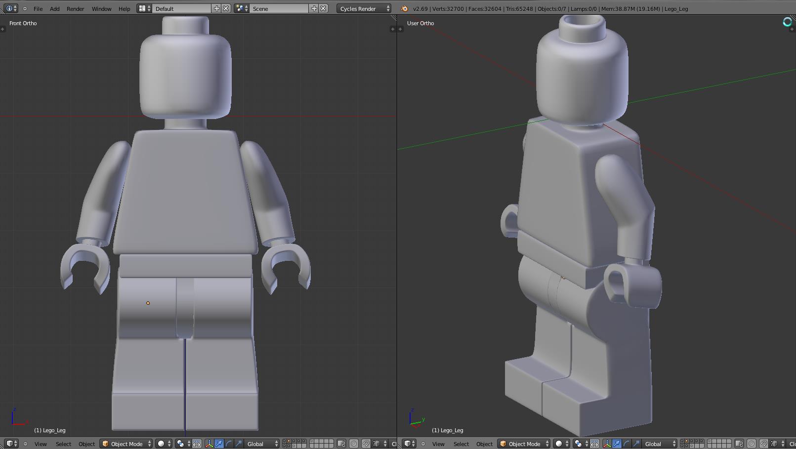The height and width of the screenshot is (449, 796).
Task: Toggle manipulate center points in right viewport
Action: click(594, 444)
